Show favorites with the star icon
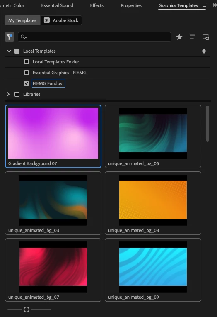Screen dimensions: 217x317 (x=179, y=37)
